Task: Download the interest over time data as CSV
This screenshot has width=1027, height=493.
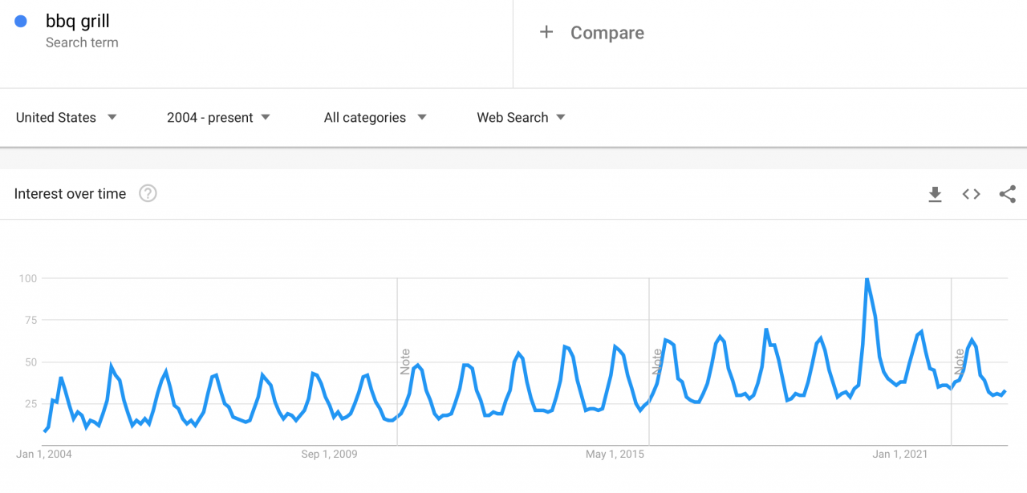Action: click(x=935, y=193)
